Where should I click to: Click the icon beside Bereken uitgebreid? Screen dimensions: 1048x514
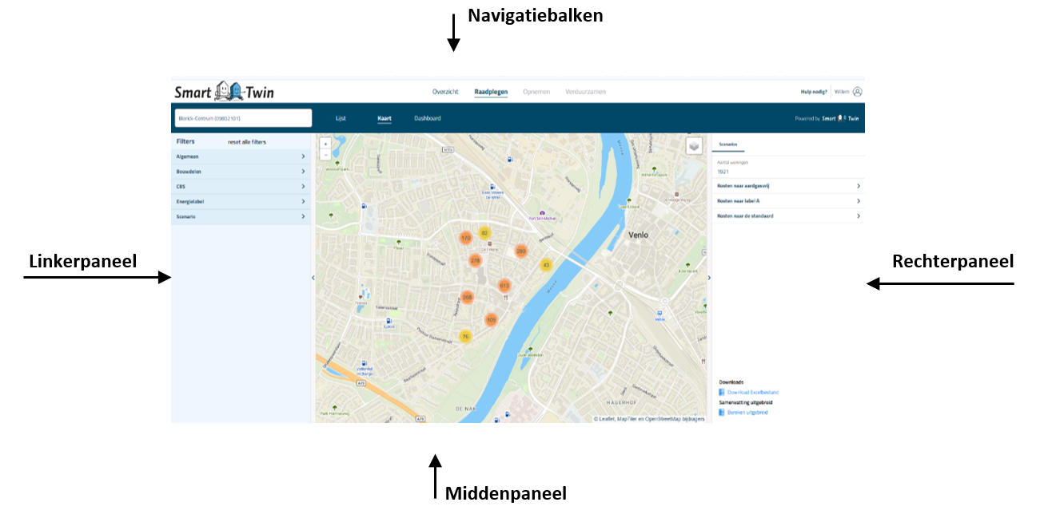click(722, 412)
